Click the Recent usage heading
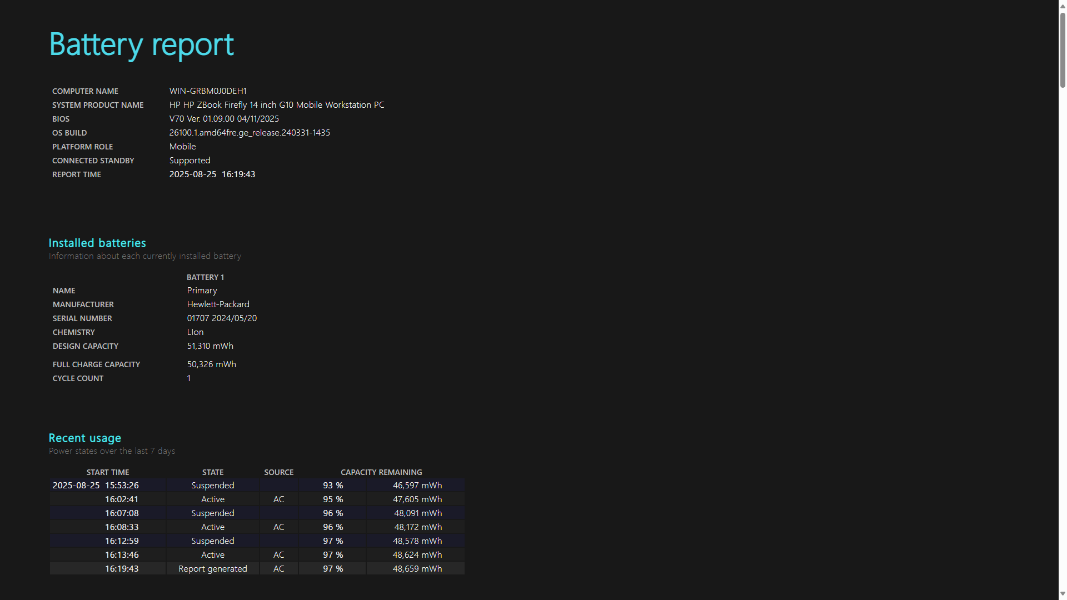This screenshot has height=600, width=1067. point(85,438)
